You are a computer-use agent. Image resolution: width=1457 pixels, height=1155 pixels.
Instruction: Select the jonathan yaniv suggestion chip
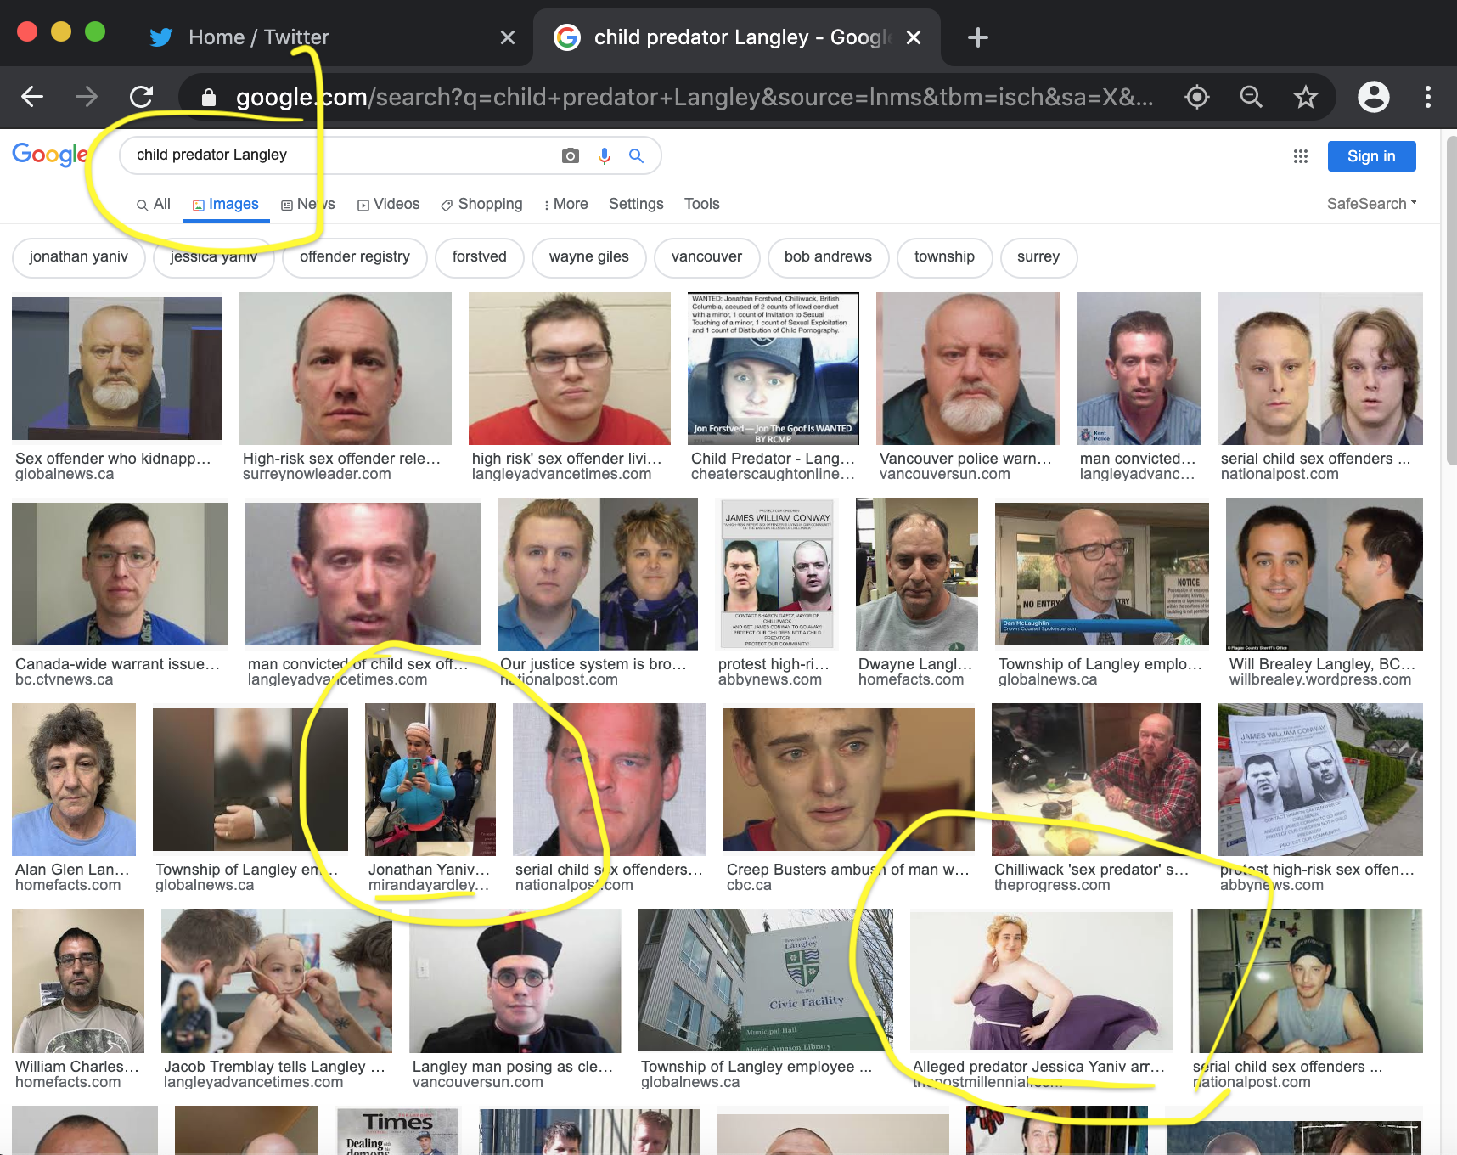(79, 257)
